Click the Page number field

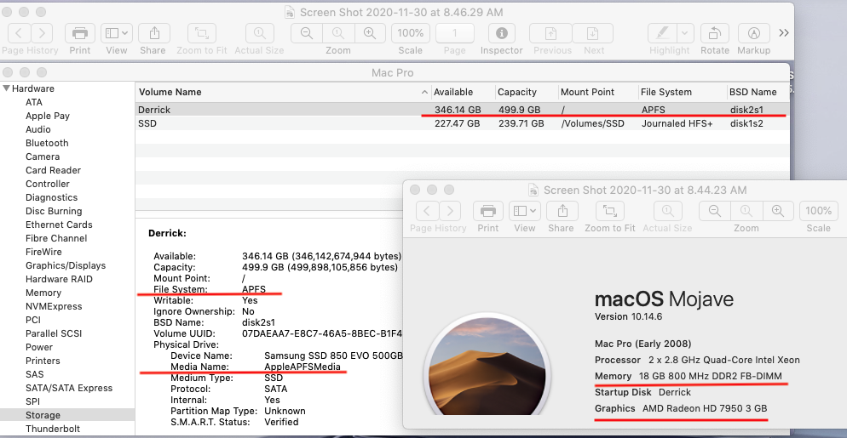455,33
